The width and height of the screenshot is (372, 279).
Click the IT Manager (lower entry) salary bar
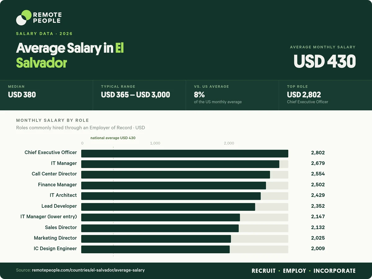(161, 217)
